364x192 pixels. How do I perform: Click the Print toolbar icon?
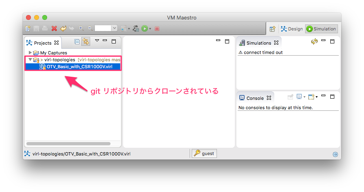click(x=45, y=28)
